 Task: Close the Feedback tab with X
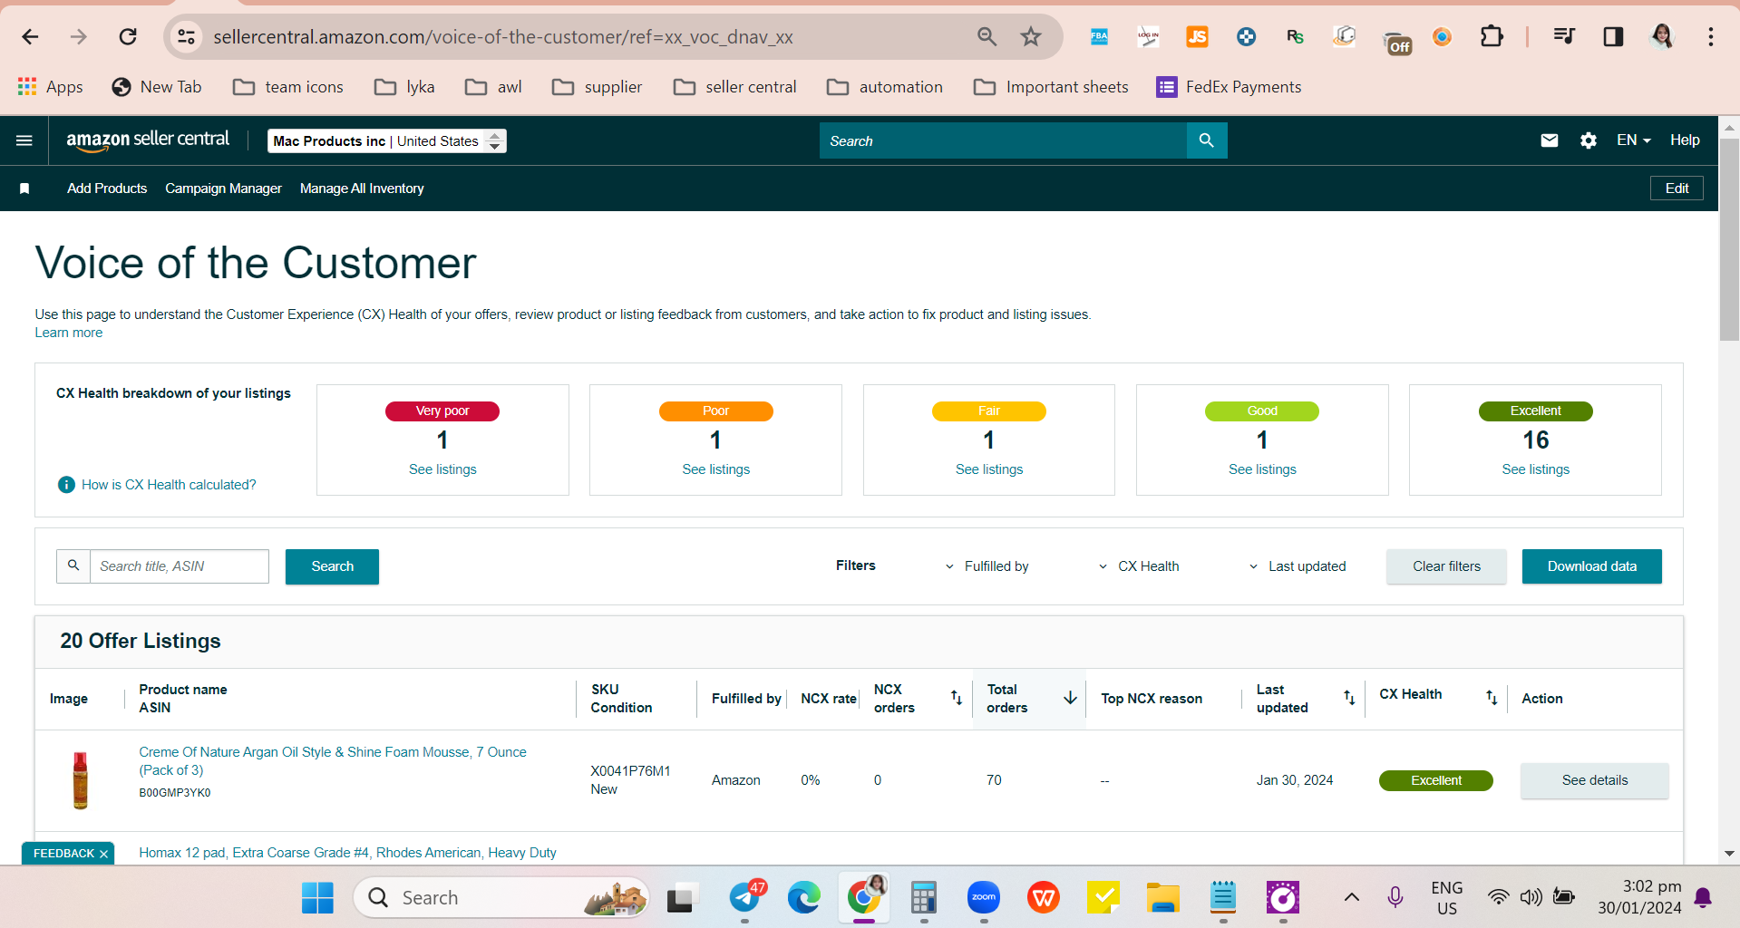[x=104, y=854]
